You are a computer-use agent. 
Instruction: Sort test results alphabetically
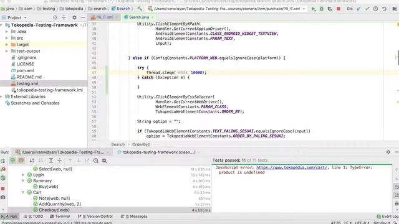[x=32, y=161]
